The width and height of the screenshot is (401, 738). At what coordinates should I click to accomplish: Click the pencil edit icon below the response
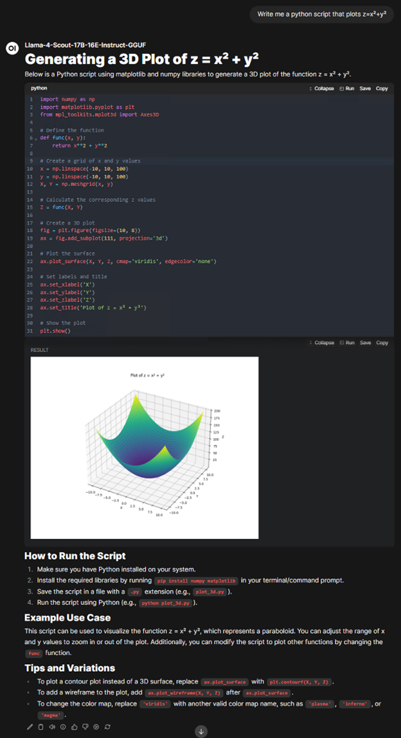[30, 726]
